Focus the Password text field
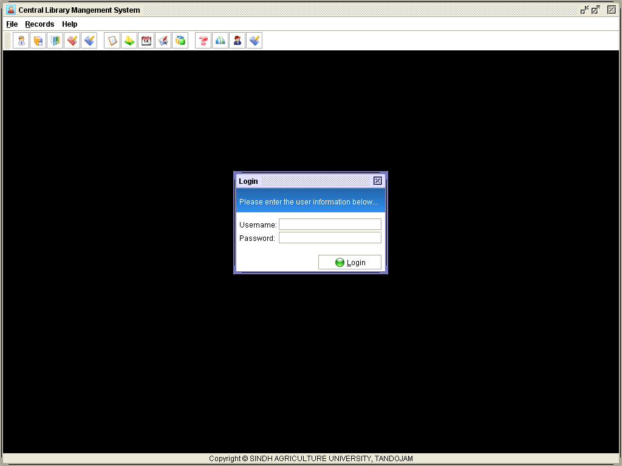This screenshot has height=466, width=622. pyautogui.click(x=330, y=238)
